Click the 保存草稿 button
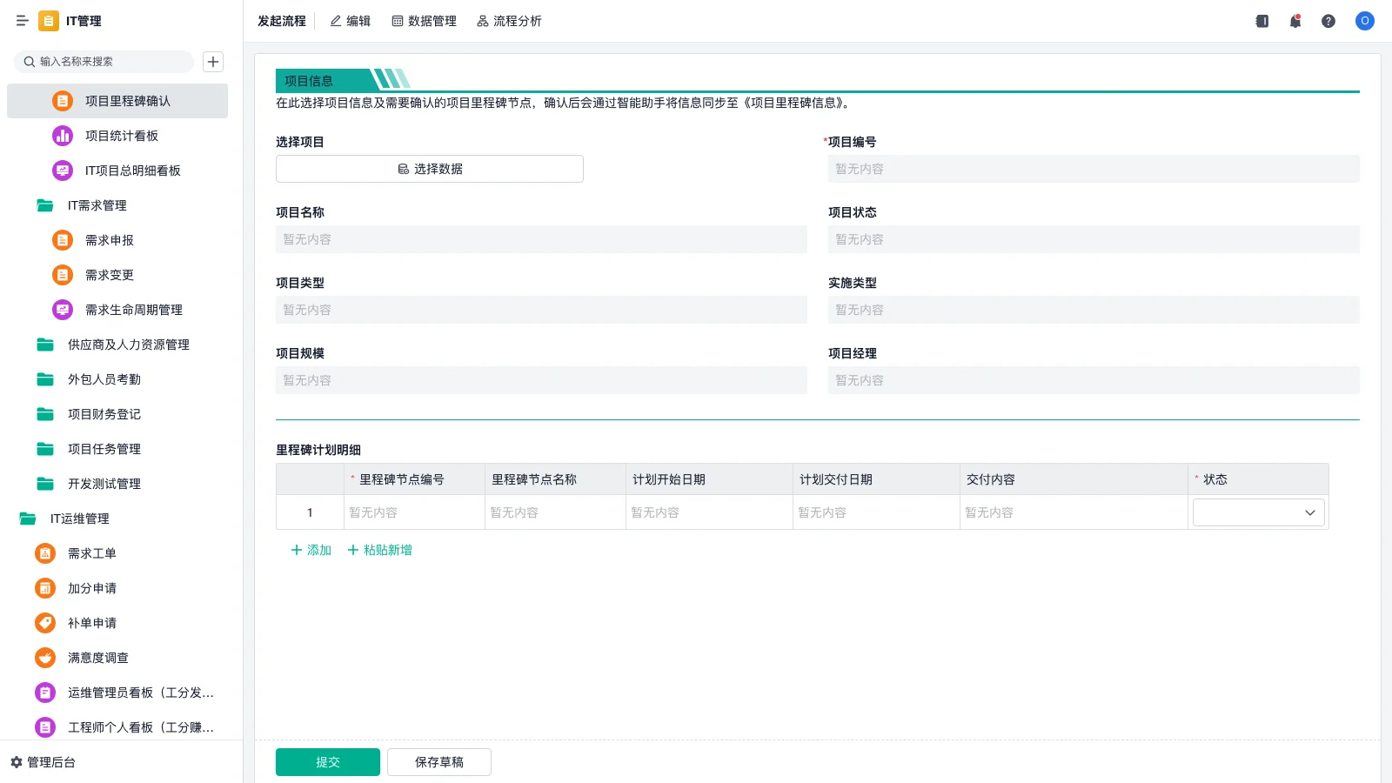The image size is (1392, 783). pos(439,762)
